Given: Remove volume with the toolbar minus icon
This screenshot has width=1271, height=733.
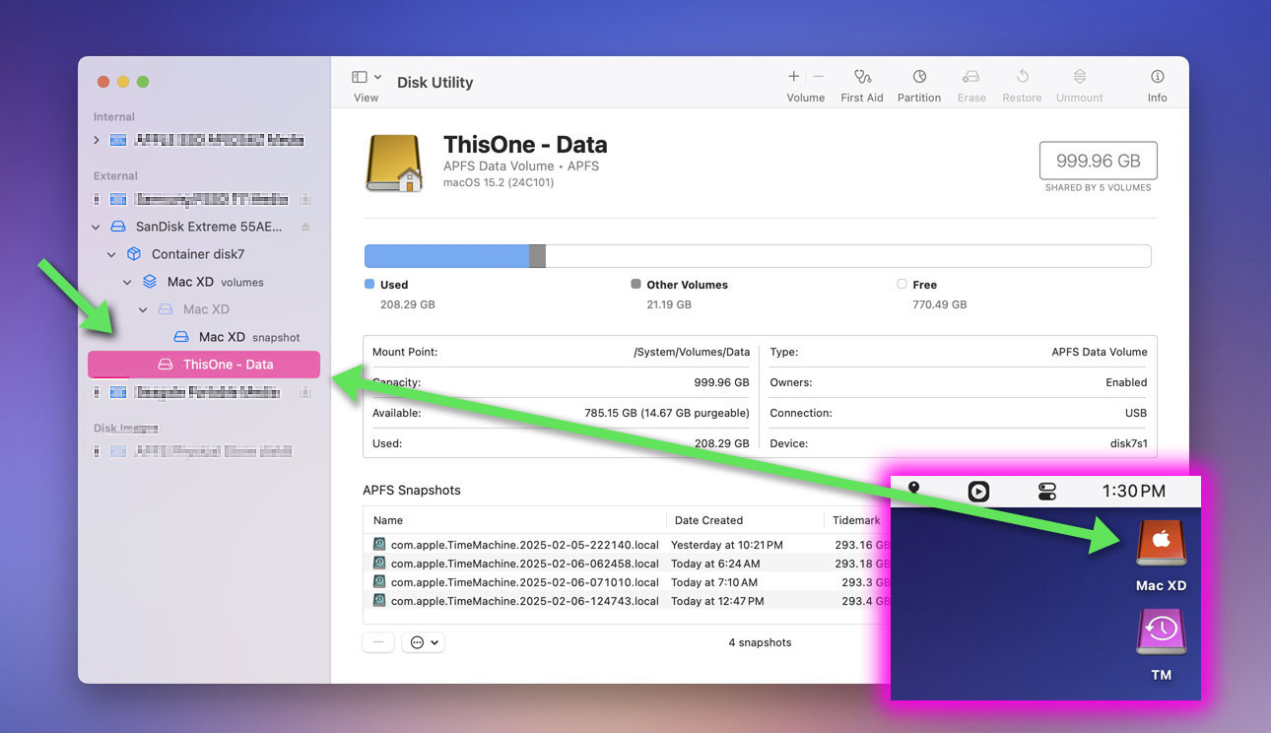Looking at the screenshot, I should pos(818,77).
